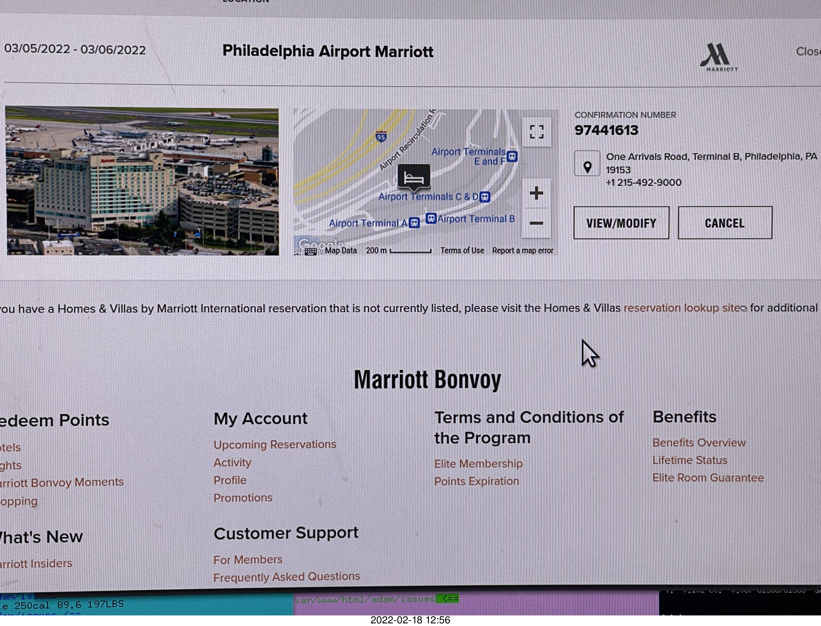The image size is (821, 626).
Task: Click the CANCEL reservation button
Action: [x=725, y=223]
